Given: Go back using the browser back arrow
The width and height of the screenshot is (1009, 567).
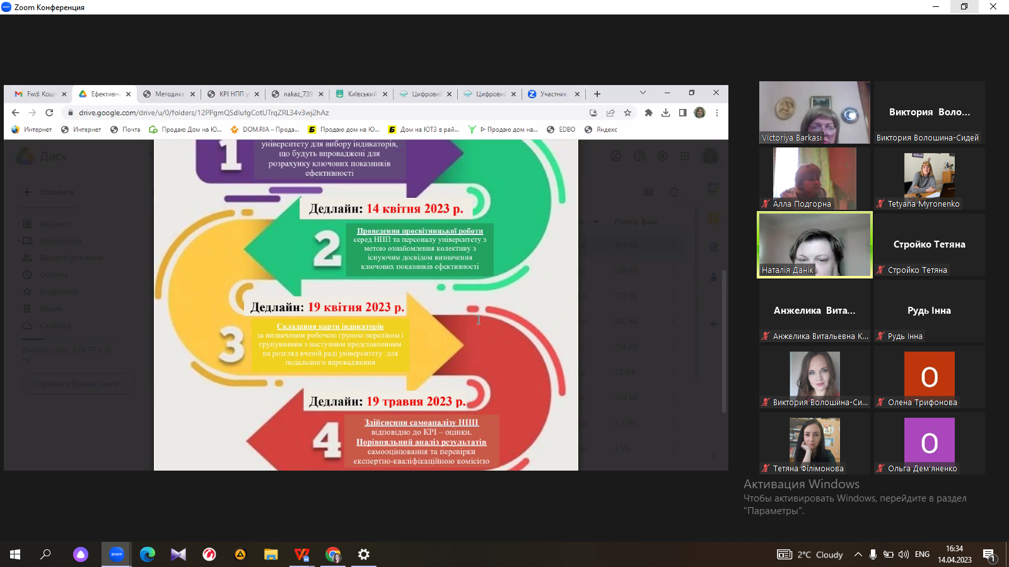Looking at the screenshot, I should pos(16,113).
